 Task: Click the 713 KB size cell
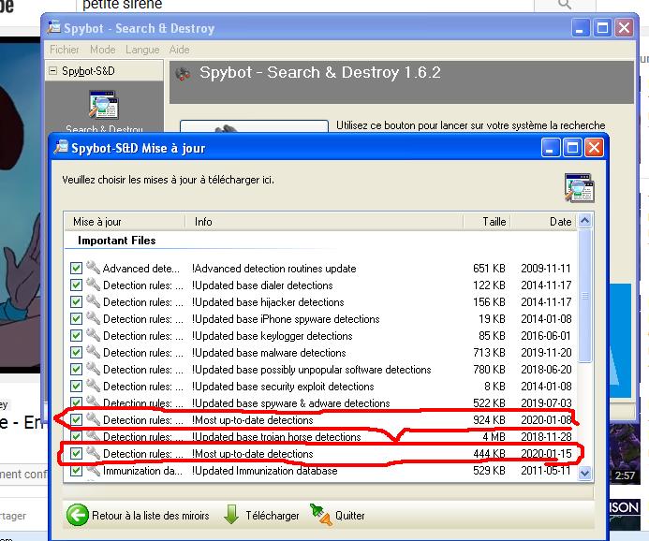(x=489, y=352)
